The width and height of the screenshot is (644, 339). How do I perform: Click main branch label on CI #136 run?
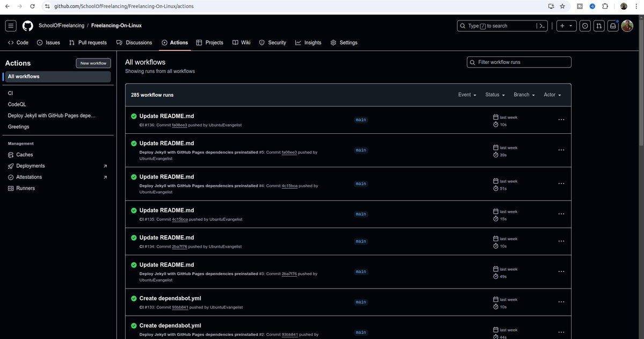click(x=361, y=120)
